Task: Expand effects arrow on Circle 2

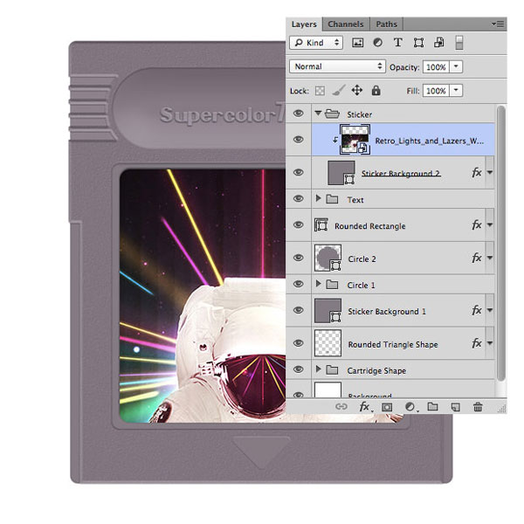Action: (x=490, y=258)
